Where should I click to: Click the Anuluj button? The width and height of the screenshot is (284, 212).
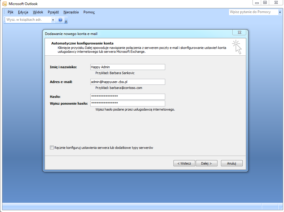click(x=232, y=163)
